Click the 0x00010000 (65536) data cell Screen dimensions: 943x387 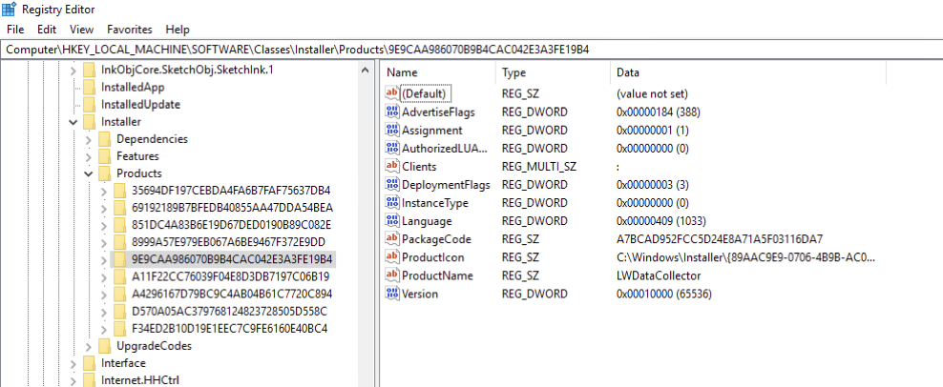[x=664, y=294]
